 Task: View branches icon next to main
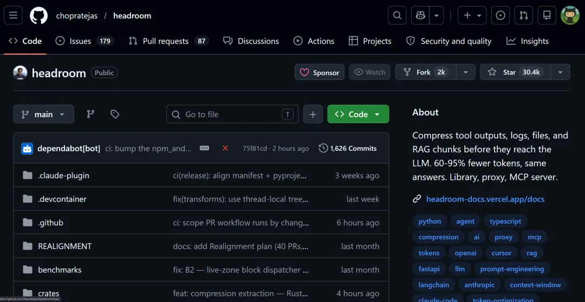(90, 114)
